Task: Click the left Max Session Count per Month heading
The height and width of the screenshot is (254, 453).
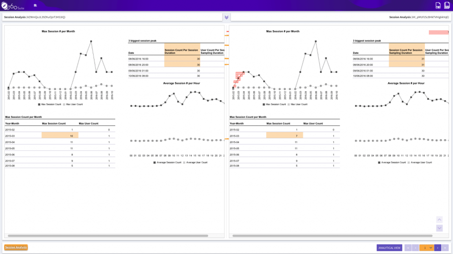Action: 23,117
